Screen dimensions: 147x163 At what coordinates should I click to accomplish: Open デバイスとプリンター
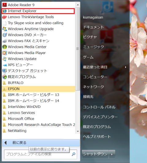point(100,117)
